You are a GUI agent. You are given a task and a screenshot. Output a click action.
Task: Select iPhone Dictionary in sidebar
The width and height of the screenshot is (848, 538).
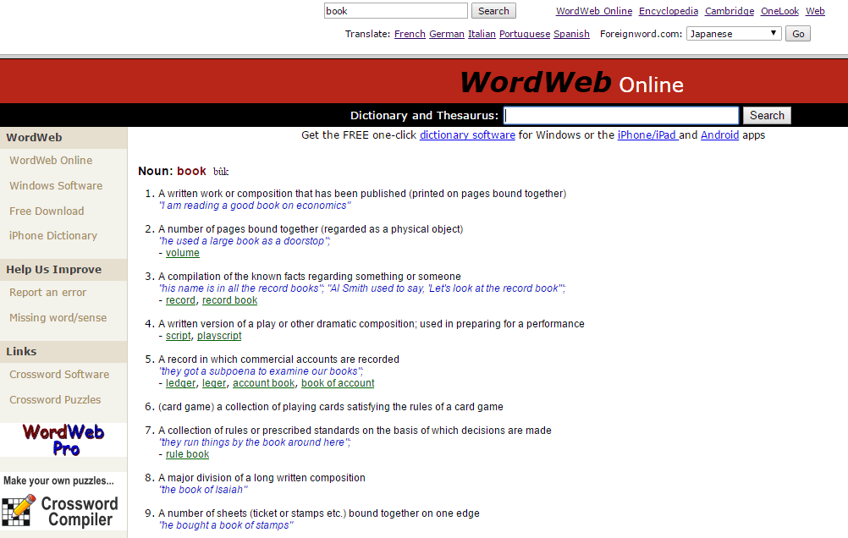53,236
